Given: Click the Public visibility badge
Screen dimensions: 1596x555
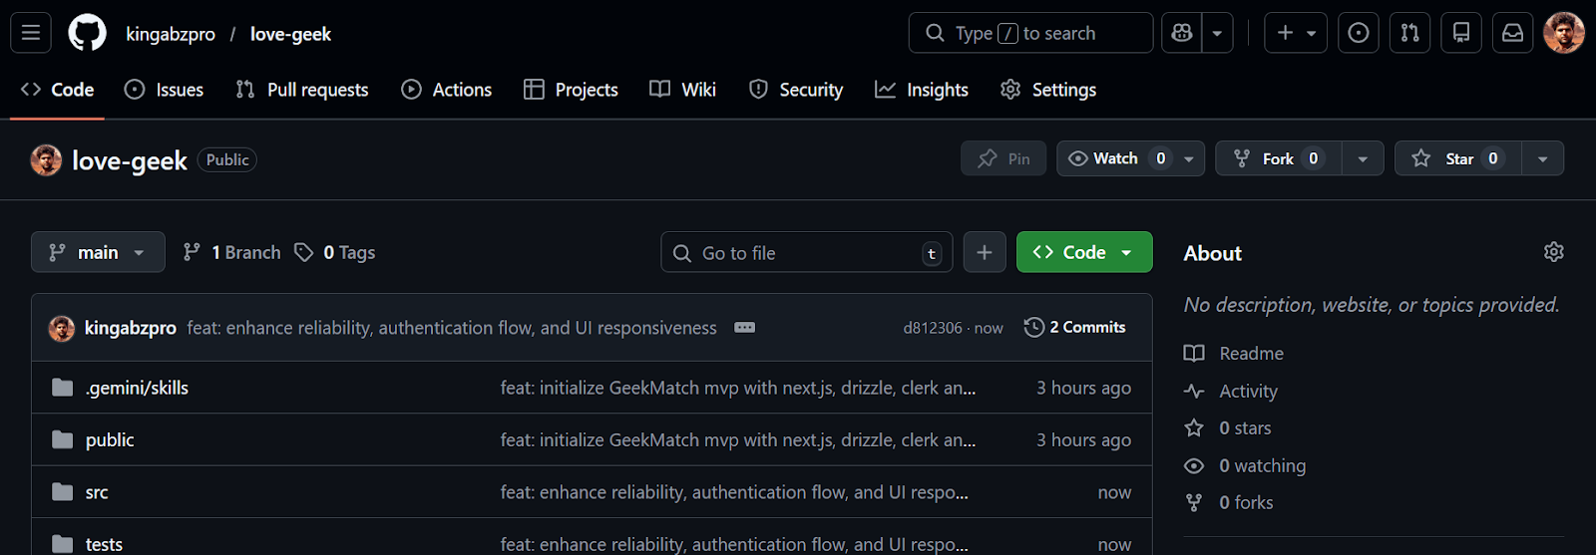Looking at the screenshot, I should tap(227, 159).
